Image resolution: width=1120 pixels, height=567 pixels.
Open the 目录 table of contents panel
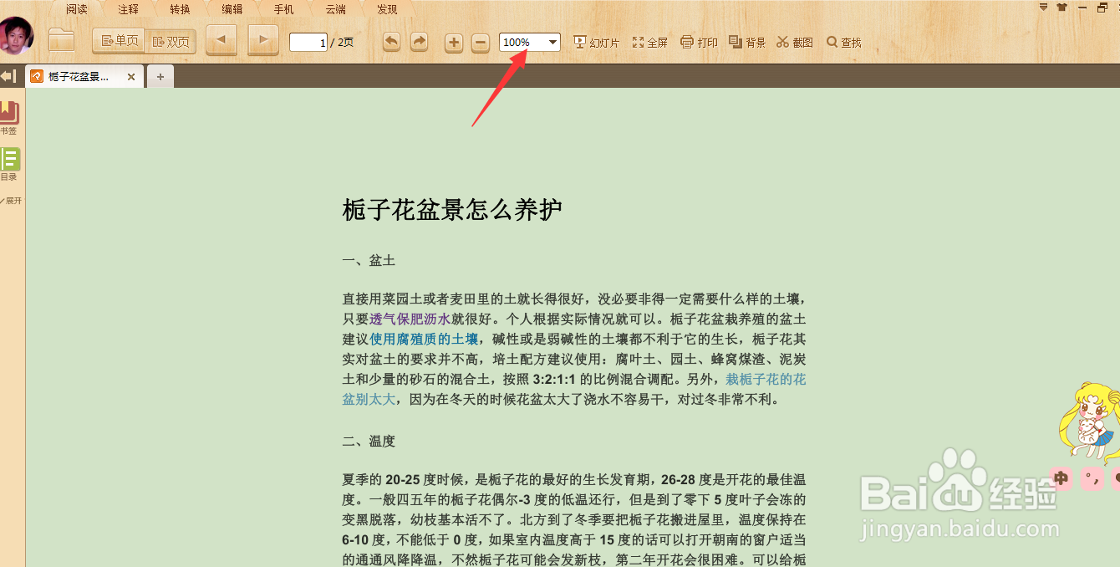[x=10, y=163]
